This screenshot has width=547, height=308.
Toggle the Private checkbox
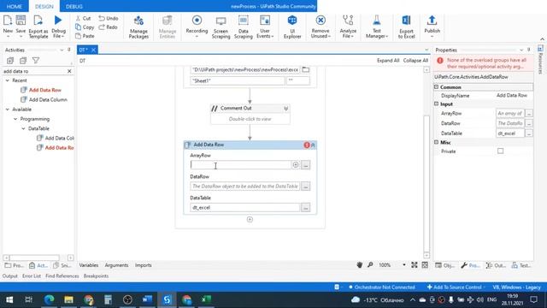point(500,151)
